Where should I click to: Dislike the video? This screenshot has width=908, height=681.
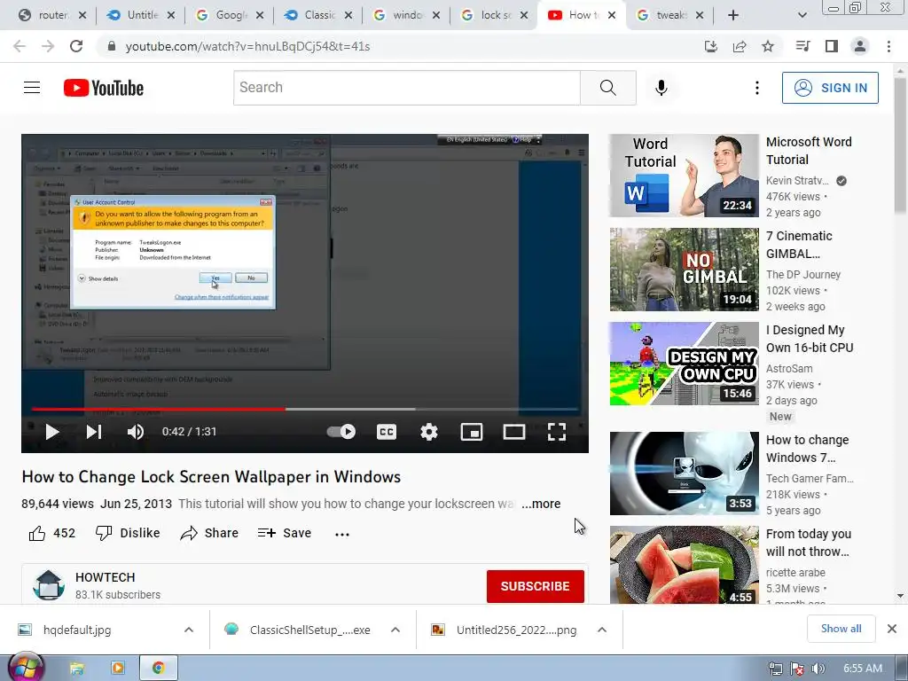click(128, 533)
